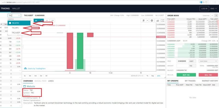
Task: Expand the ENG language dropdown
Action: coord(214,8)
